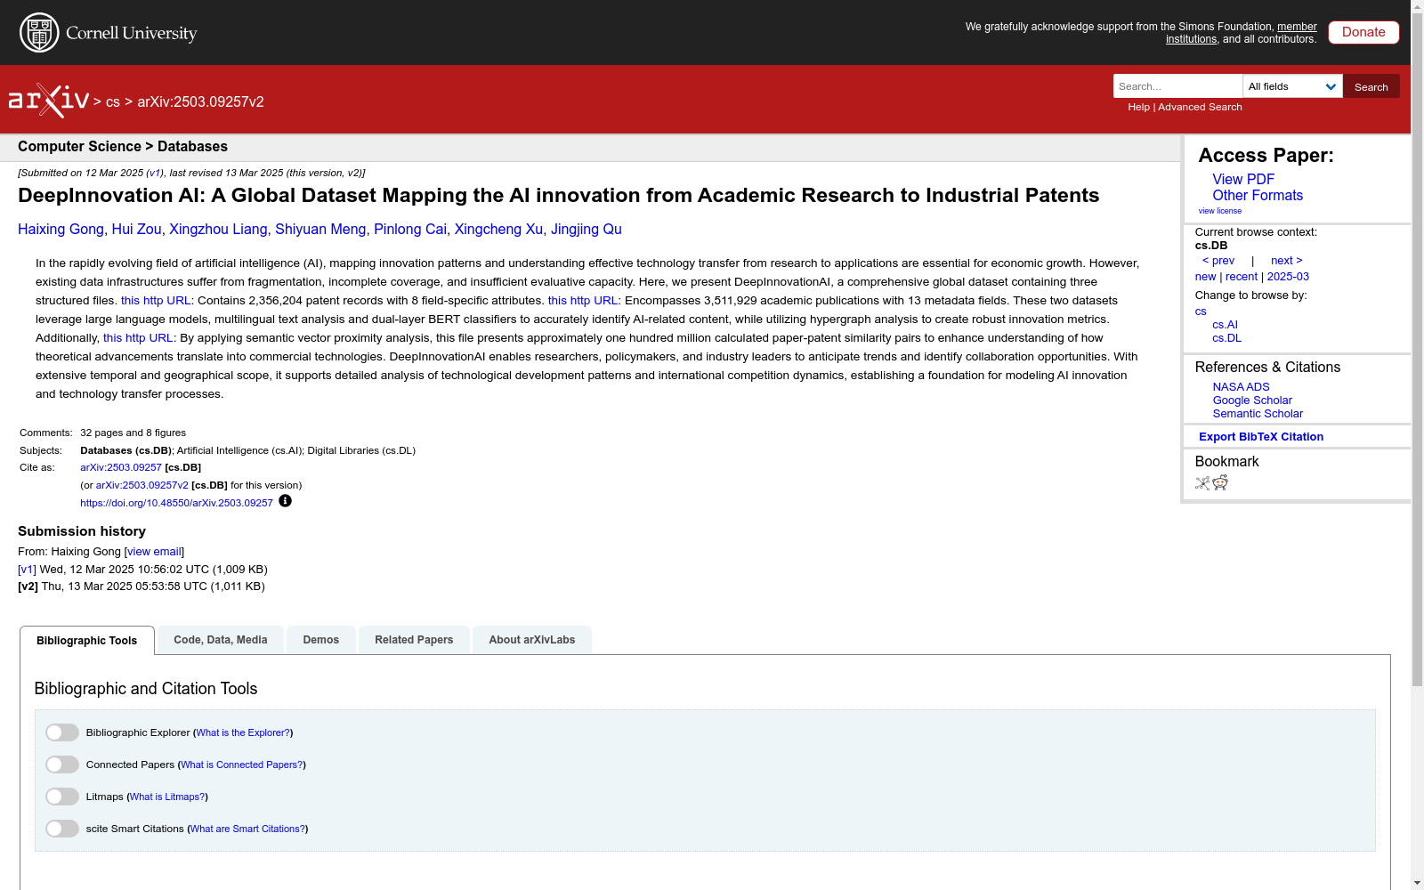The height and width of the screenshot is (890, 1424).
Task: Click the Donate button
Action: [1363, 32]
